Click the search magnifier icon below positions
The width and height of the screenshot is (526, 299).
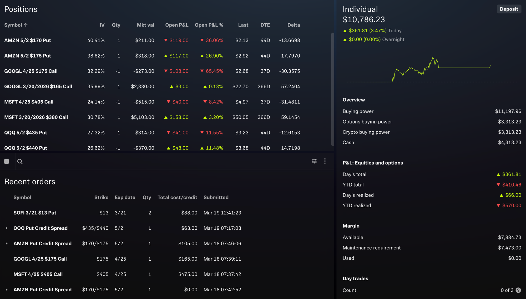point(20,161)
